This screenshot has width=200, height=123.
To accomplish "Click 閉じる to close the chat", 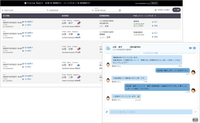I will click(195, 120).
